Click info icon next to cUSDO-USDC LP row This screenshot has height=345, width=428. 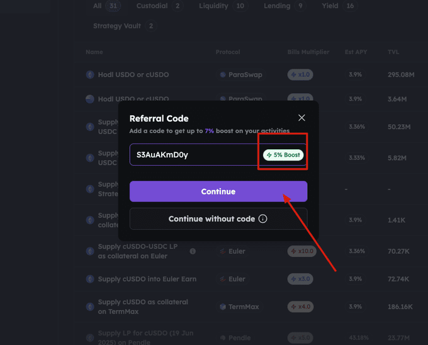(193, 251)
